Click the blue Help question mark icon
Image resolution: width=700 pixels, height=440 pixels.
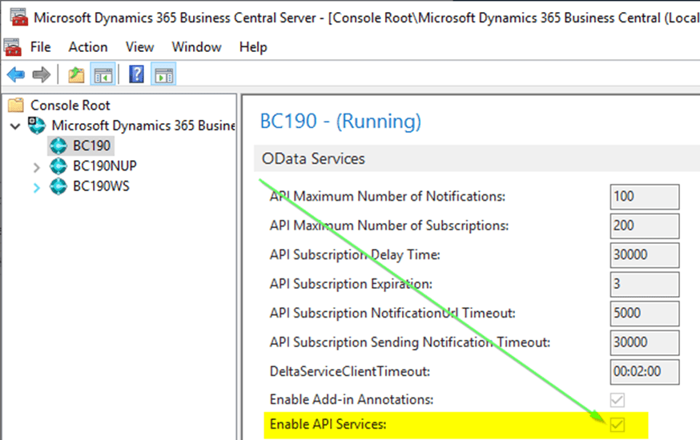(x=137, y=74)
